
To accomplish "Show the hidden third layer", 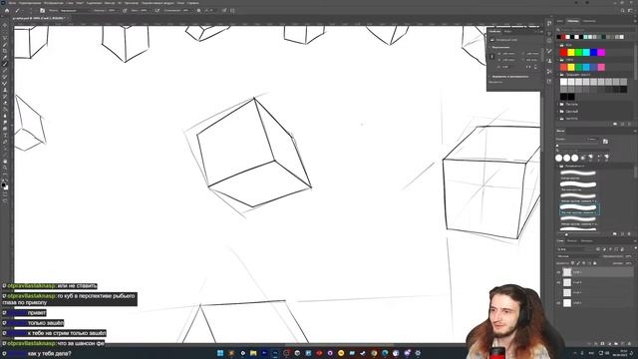I will tap(558, 292).
